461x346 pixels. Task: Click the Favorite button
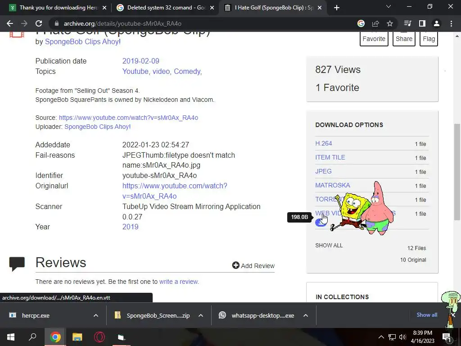[x=374, y=39]
